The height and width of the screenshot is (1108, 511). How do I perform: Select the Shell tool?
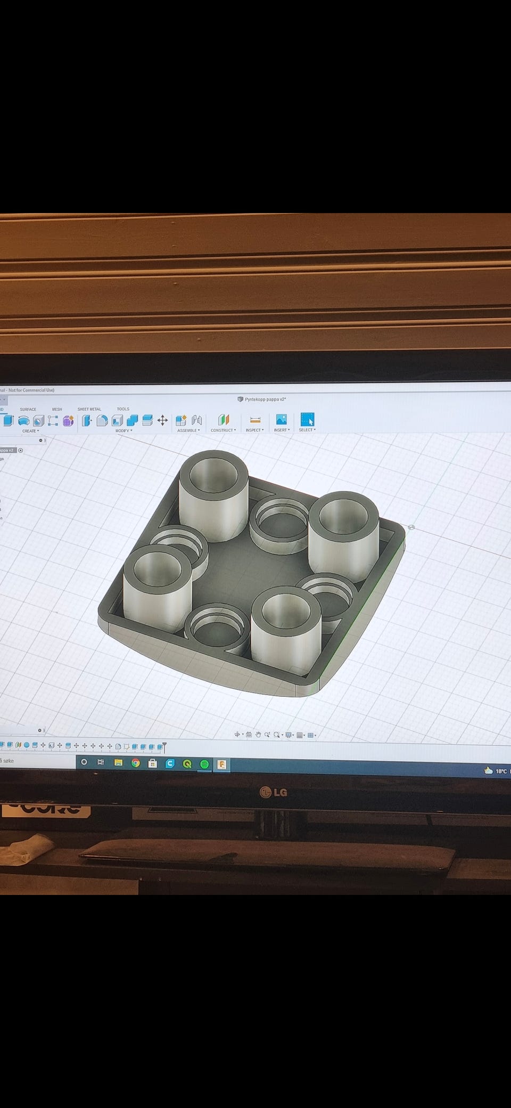(x=117, y=420)
